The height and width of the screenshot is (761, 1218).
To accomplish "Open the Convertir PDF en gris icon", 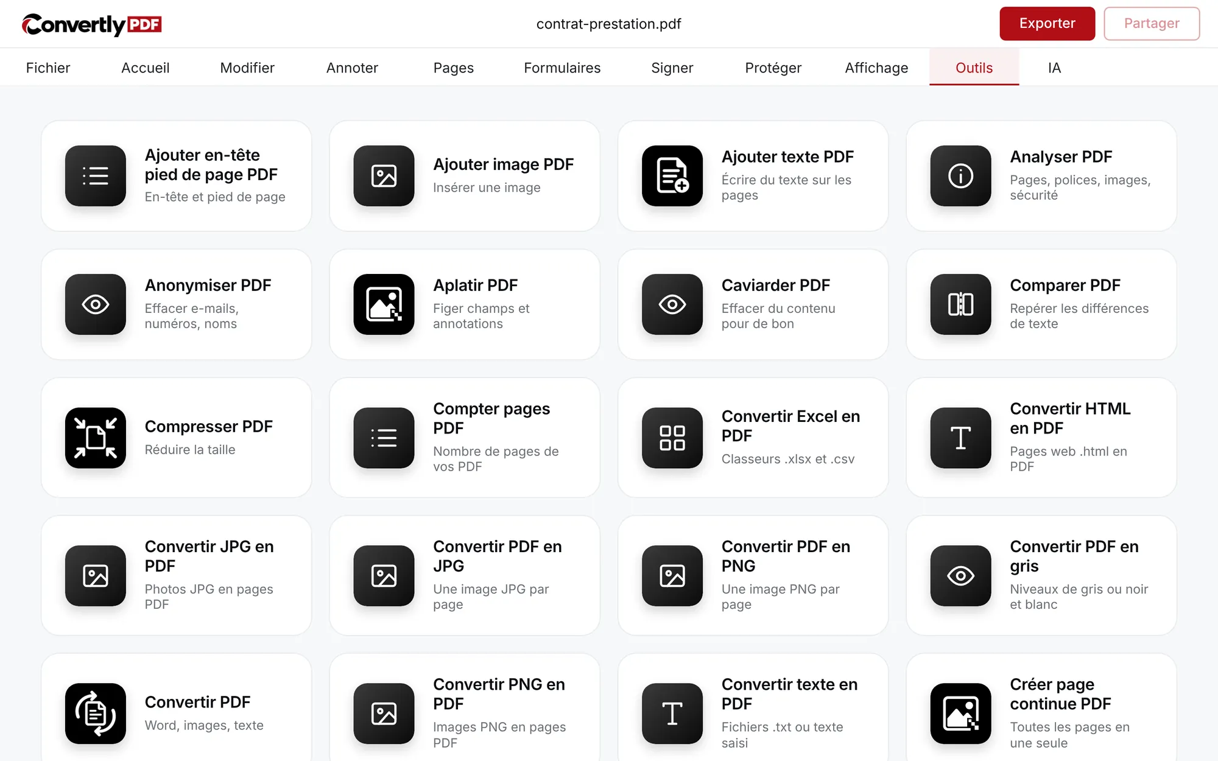I will pyautogui.click(x=960, y=576).
